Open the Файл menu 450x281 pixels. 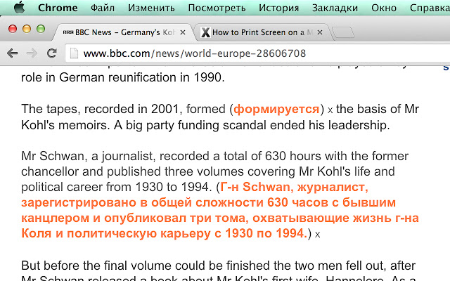tap(103, 8)
